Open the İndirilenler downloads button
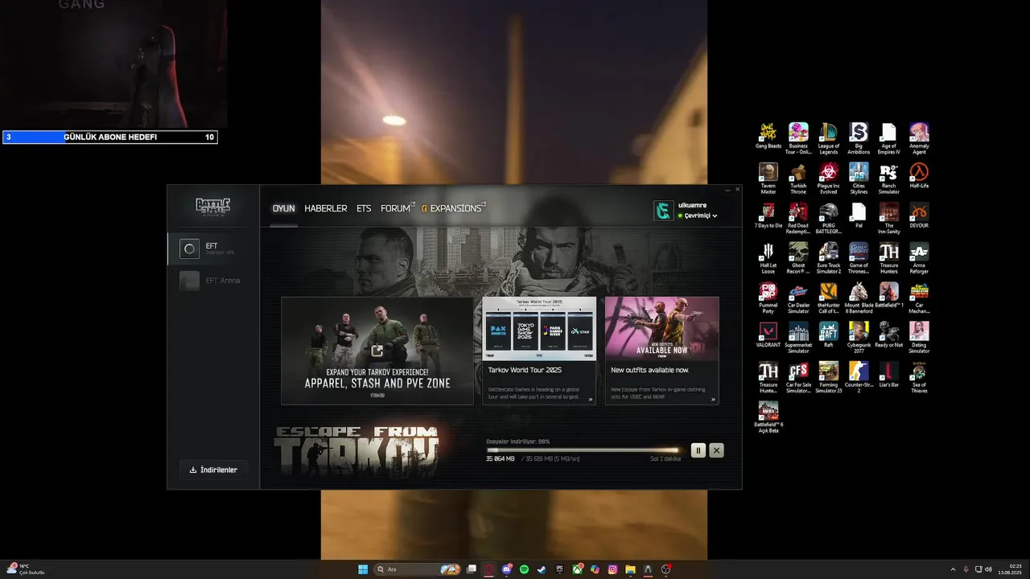1030x579 pixels. (213, 470)
